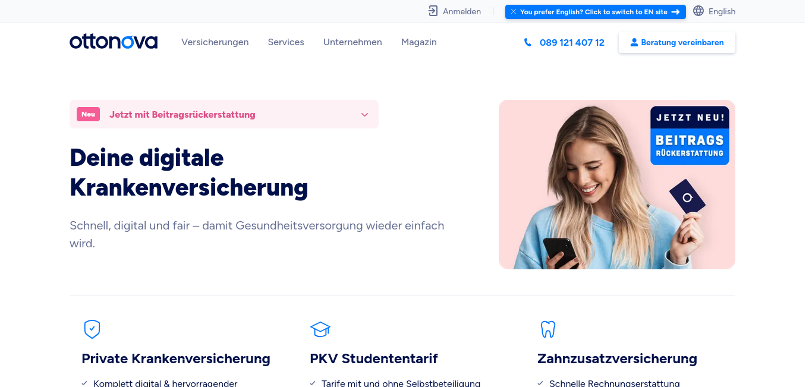Choose English language option
The height and width of the screenshot is (387, 812).
coord(722,11)
